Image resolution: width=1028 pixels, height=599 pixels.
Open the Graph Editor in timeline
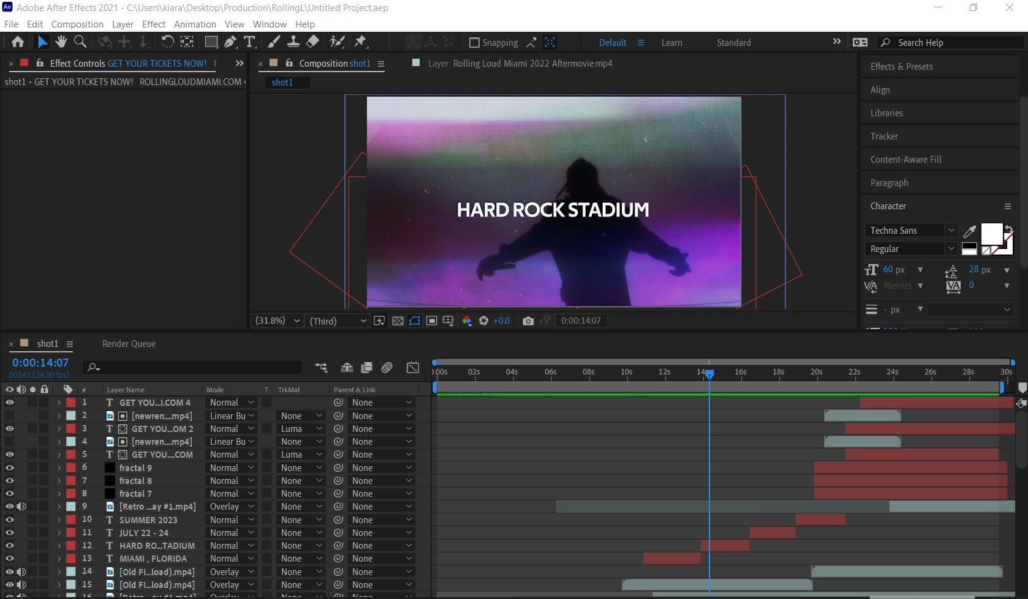[413, 367]
